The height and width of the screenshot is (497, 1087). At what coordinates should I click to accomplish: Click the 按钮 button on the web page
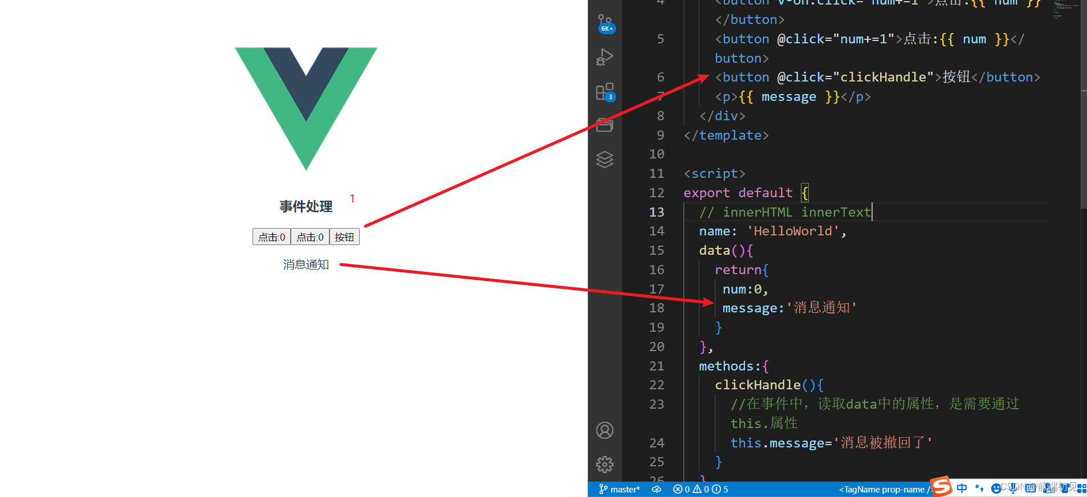[344, 237]
